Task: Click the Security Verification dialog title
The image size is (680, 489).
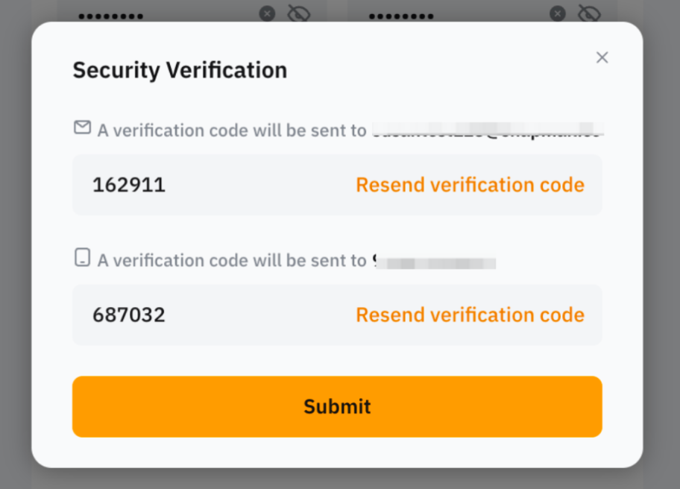Action: [x=179, y=70]
